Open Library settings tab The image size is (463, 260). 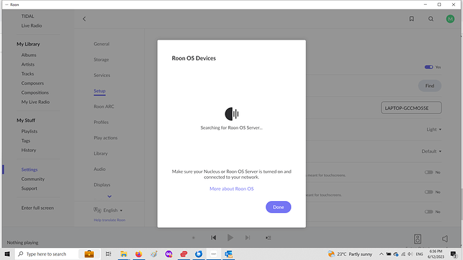click(101, 153)
